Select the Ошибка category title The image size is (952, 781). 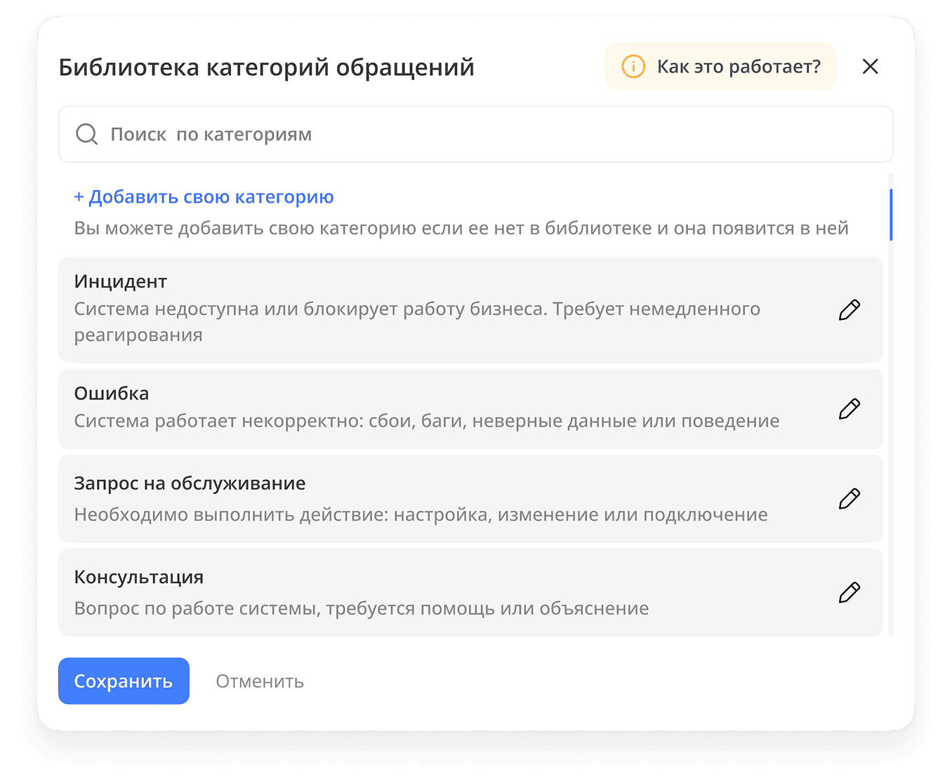[112, 394]
